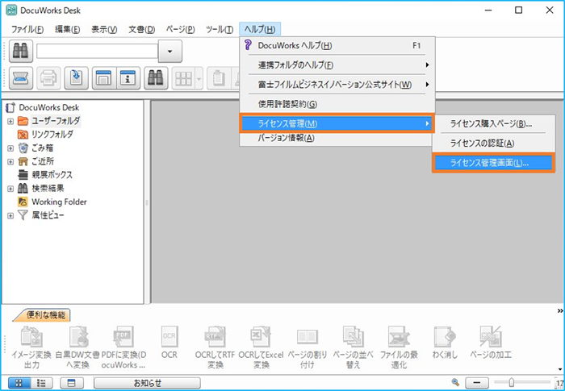
Task: Open the ページ(P) menu
Action: [180, 29]
